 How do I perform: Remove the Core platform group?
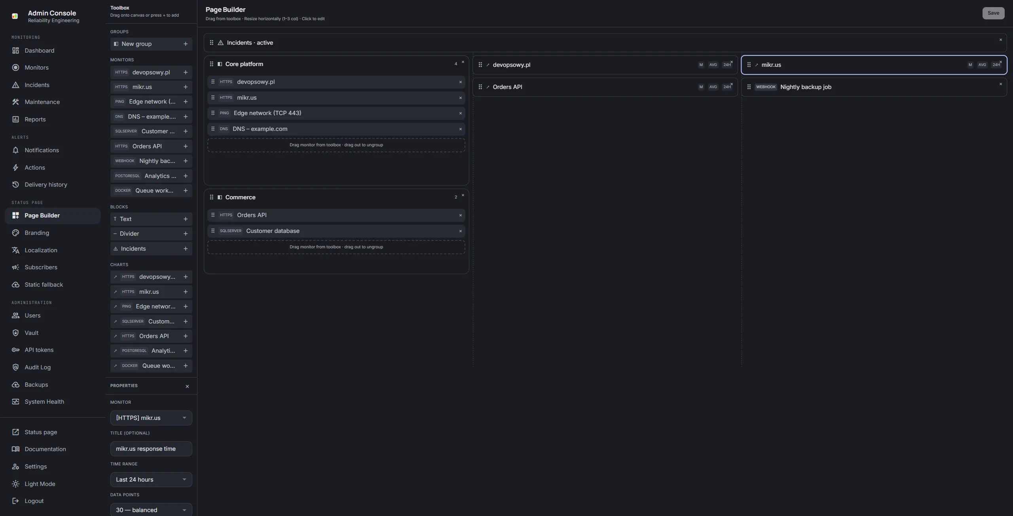pos(463,62)
